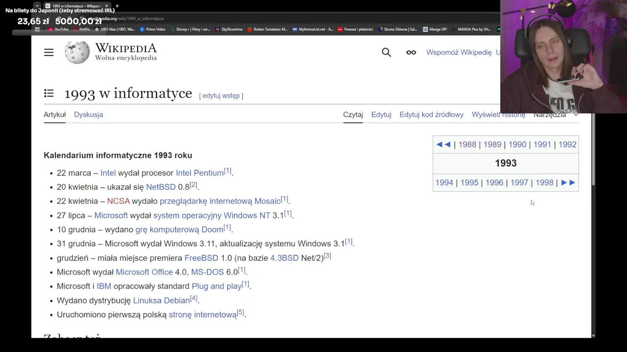Go to year 1994 link

(x=444, y=182)
